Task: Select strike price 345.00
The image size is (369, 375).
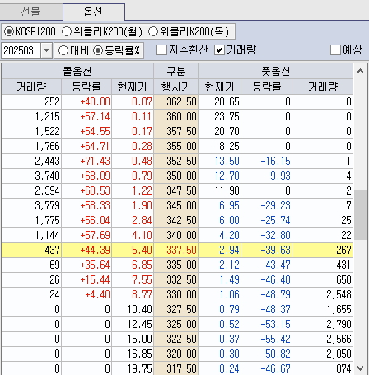Action: (176, 205)
